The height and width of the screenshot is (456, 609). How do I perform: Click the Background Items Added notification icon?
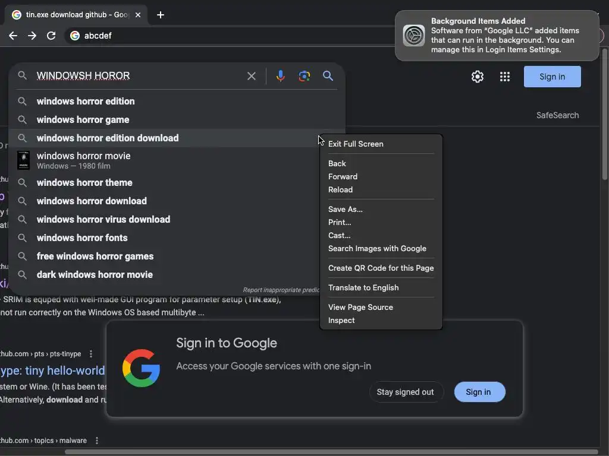point(414,36)
